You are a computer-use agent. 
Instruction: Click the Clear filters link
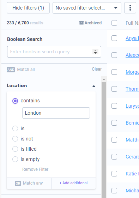(x=97, y=69)
